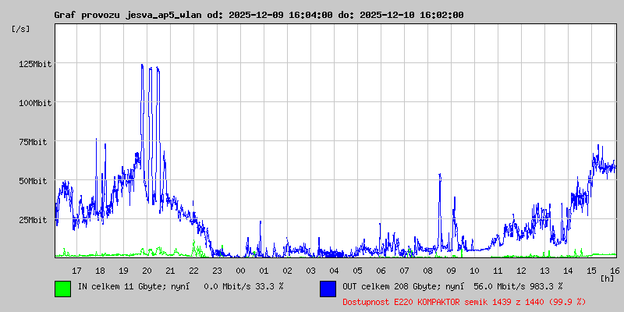Click the blue OUT legend color swatch

coord(328,289)
